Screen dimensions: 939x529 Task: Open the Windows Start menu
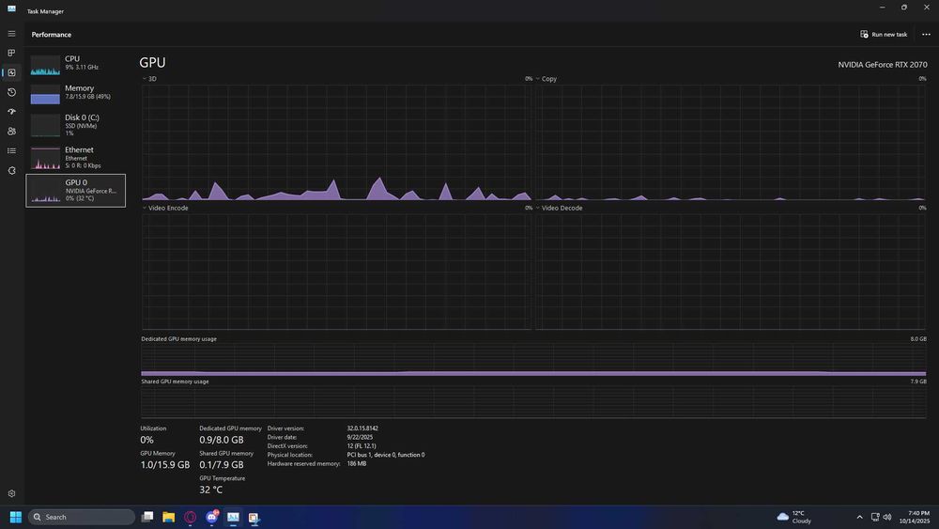pyautogui.click(x=16, y=517)
